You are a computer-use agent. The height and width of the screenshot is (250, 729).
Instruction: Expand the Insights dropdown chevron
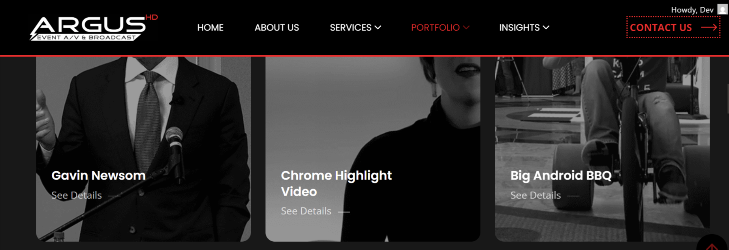(546, 28)
